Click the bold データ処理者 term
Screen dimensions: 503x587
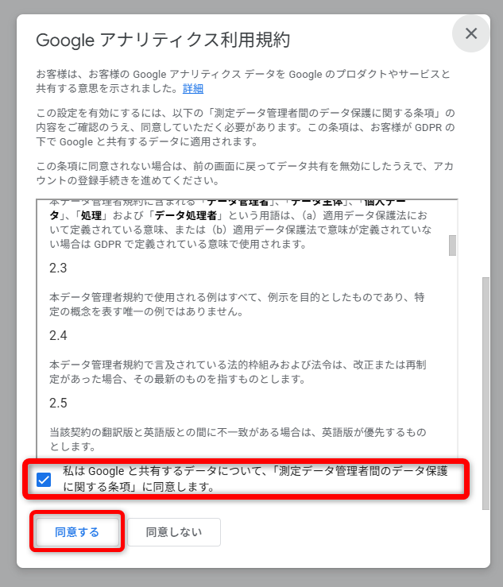click(186, 215)
